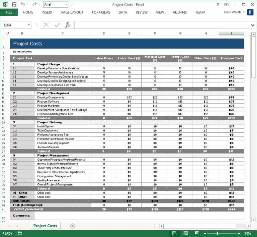Go to next sheet tab arrow
The width and height of the screenshot is (257, 237).
[x=17, y=226]
